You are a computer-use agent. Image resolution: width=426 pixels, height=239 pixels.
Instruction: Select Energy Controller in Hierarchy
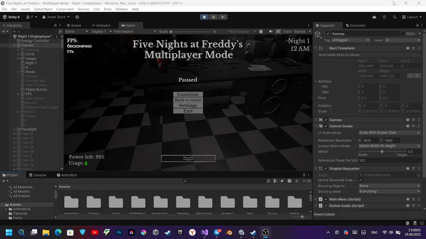(35, 41)
